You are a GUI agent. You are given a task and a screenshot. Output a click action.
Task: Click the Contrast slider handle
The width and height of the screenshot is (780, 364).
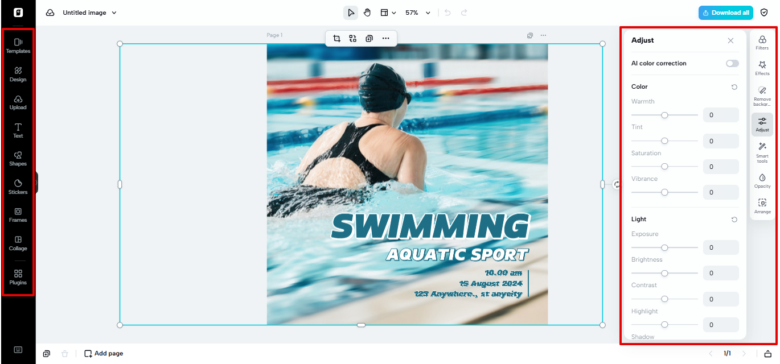click(x=664, y=299)
